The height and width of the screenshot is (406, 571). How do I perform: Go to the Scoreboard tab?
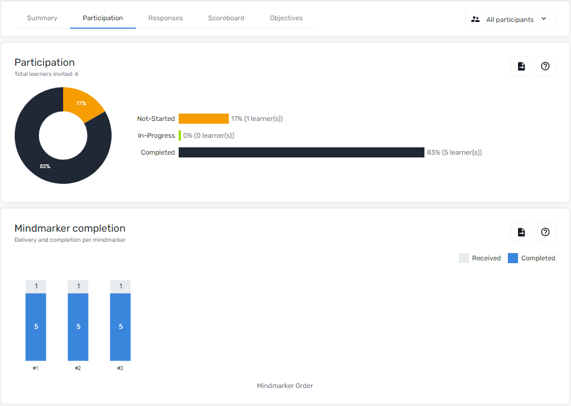(226, 18)
